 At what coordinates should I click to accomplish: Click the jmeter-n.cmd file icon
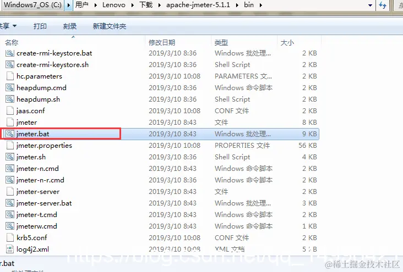tap(10, 169)
